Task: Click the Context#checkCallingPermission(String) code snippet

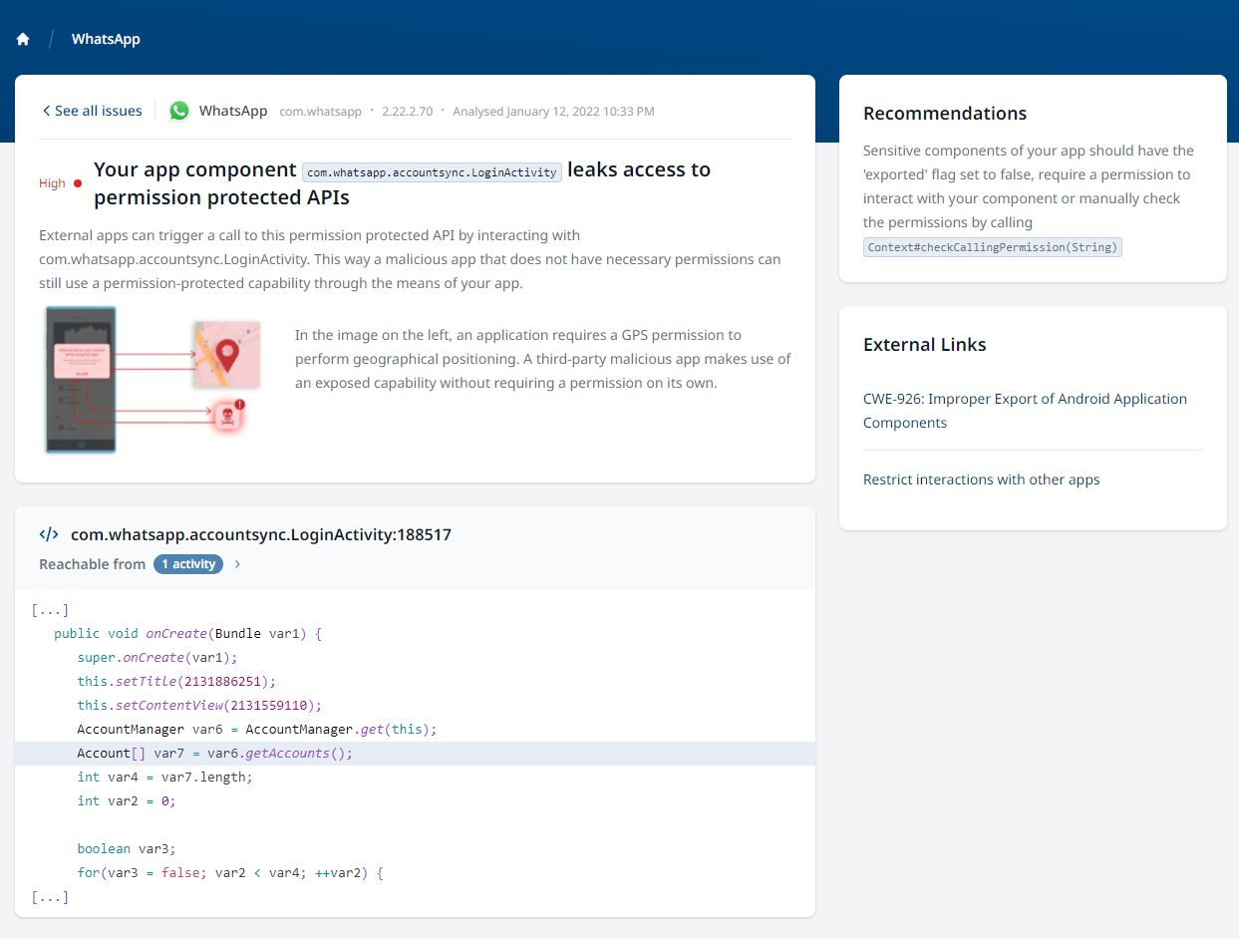Action: pyautogui.click(x=992, y=247)
